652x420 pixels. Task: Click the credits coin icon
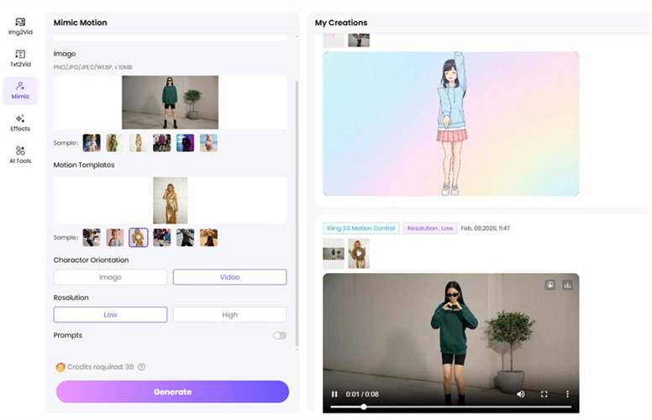tap(60, 367)
